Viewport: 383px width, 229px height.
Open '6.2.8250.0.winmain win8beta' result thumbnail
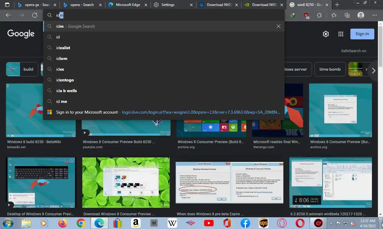331,182
